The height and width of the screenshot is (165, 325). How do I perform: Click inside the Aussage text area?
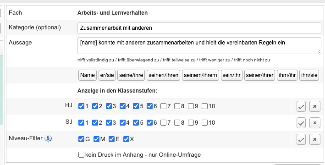(x=199, y=45)
